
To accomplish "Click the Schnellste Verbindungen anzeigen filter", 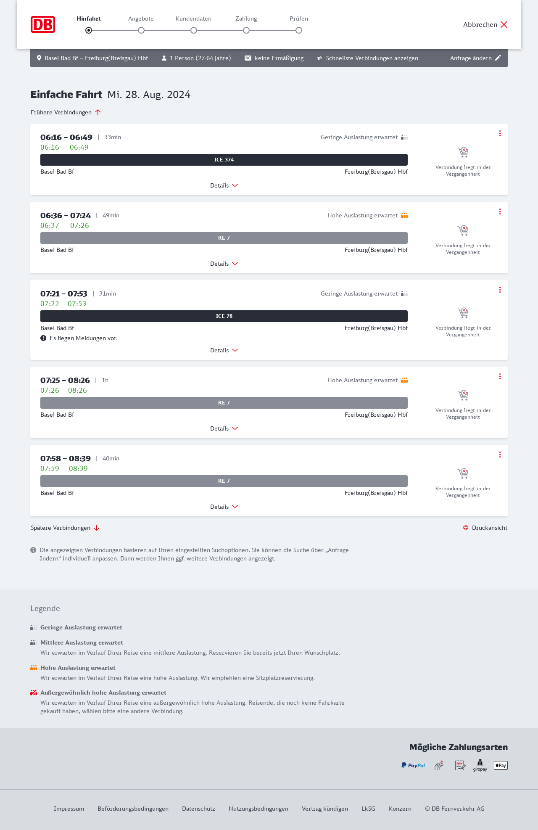I will coord(367,58).
